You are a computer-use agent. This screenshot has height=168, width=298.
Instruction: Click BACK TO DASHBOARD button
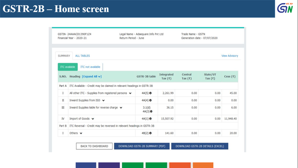pyautogui.click(x=94, y=146)
